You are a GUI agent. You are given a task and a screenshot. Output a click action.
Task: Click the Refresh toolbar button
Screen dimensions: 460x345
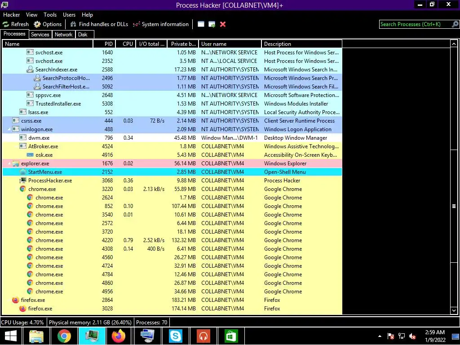(16, 24)
